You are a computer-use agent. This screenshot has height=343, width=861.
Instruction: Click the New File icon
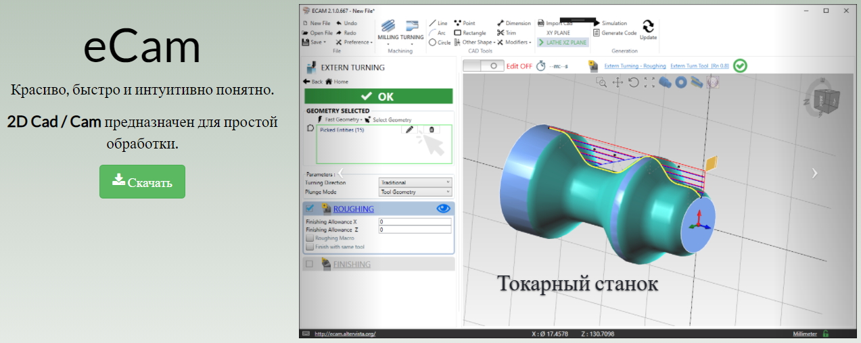click(305, 23)
